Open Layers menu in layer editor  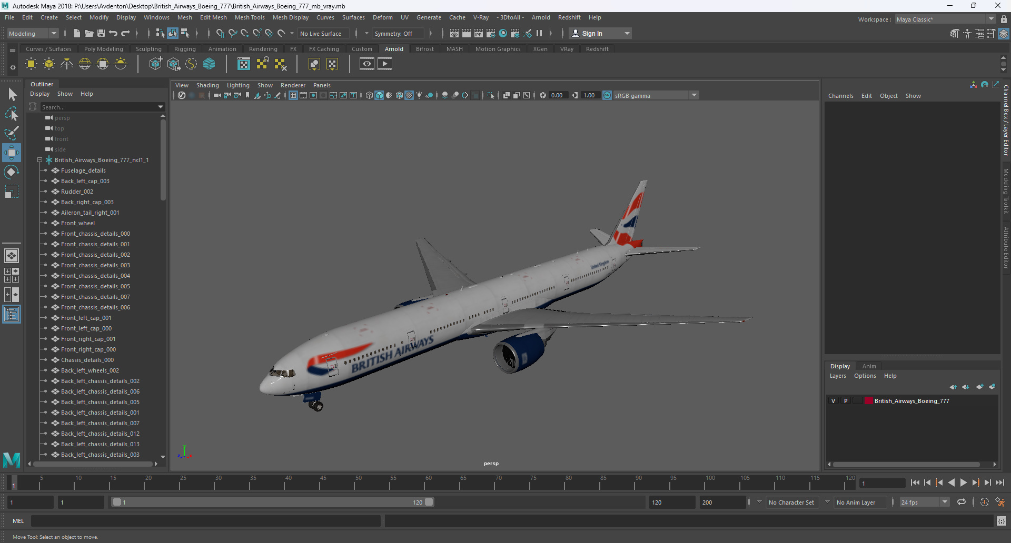click(x=838, y=376)
